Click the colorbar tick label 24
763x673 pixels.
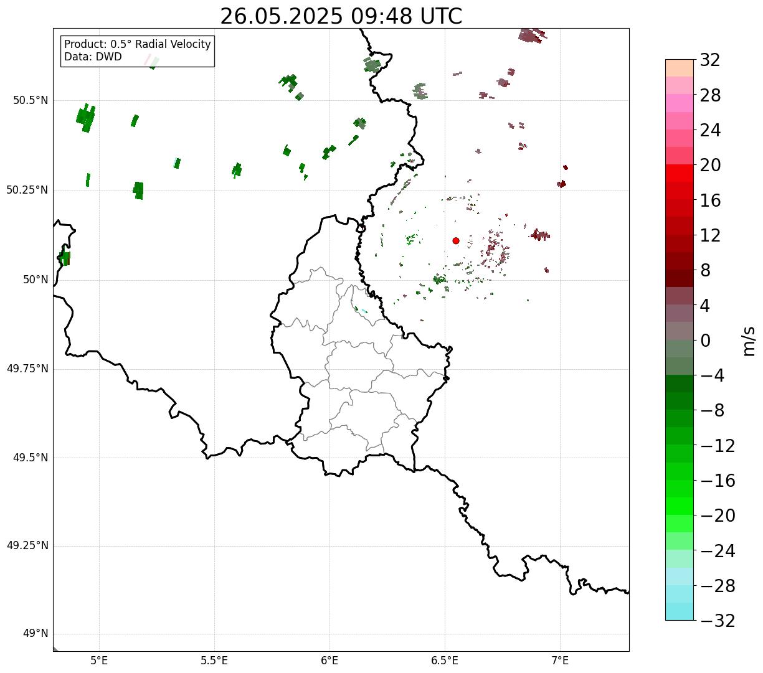click(x=710, y=130)
